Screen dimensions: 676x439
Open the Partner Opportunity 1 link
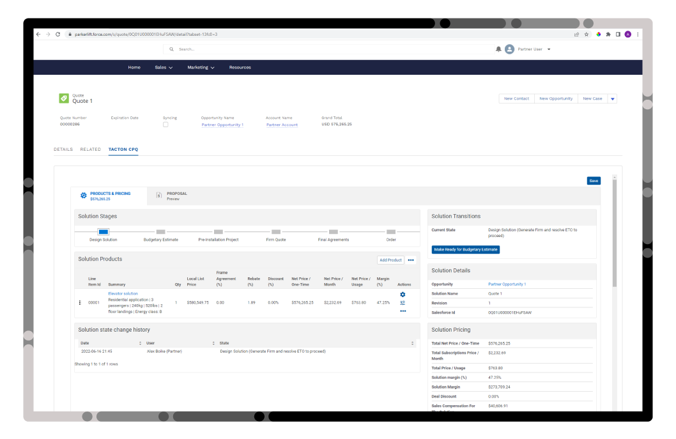224,125
